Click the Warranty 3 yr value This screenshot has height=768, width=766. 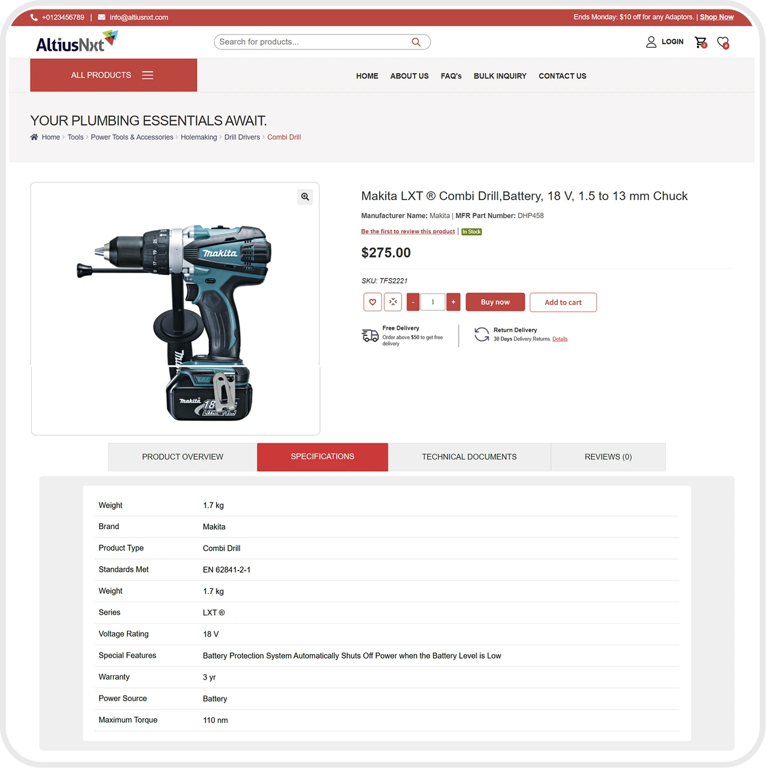click(x=210, y=677)
